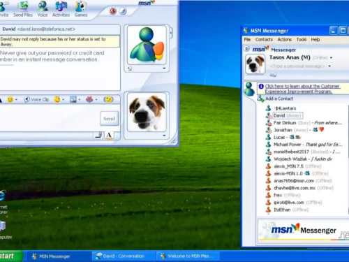This screenshot has width=349, height=262.
Task: Select contact Wojciech Wlazlak
Action: [x=299, y=159]
